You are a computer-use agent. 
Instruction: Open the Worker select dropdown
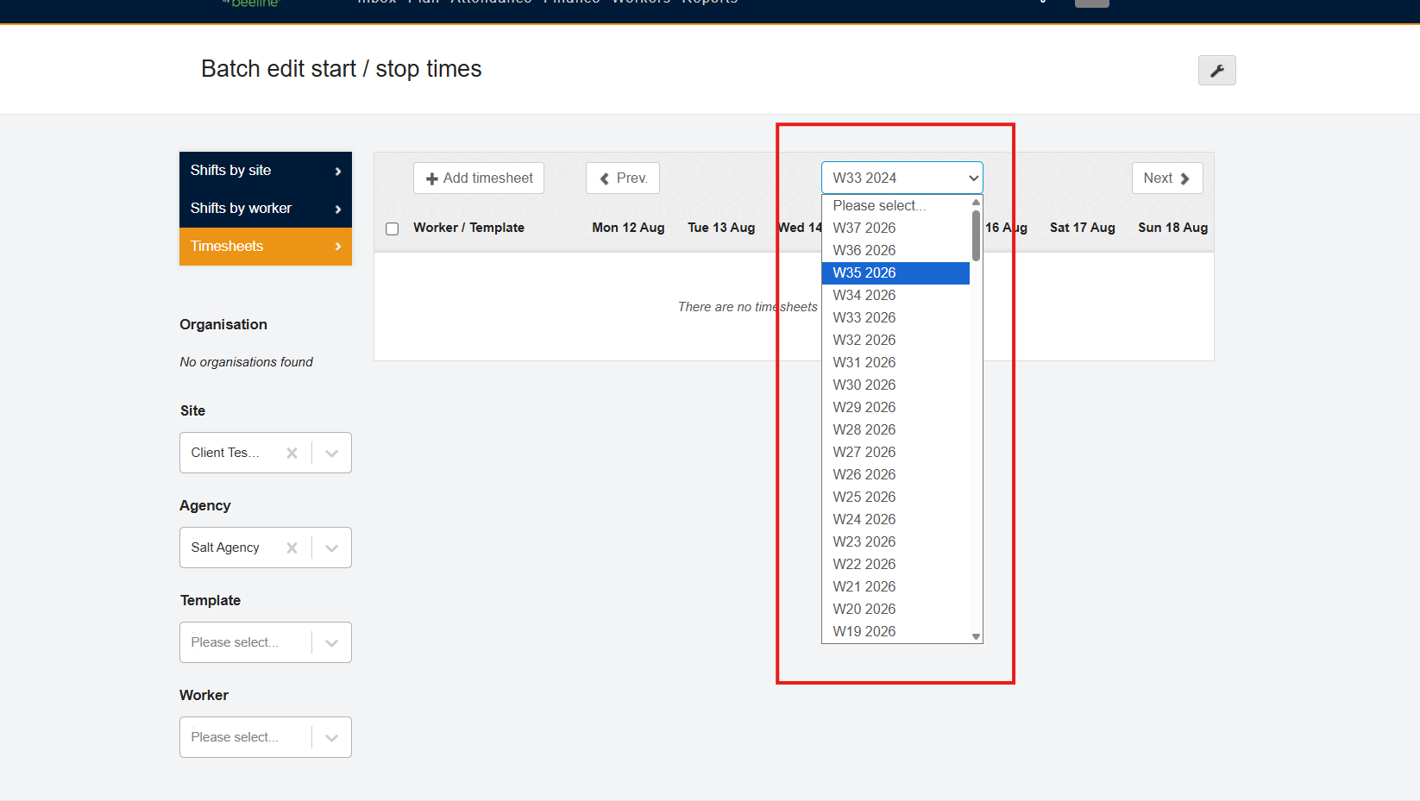(266, 737)
